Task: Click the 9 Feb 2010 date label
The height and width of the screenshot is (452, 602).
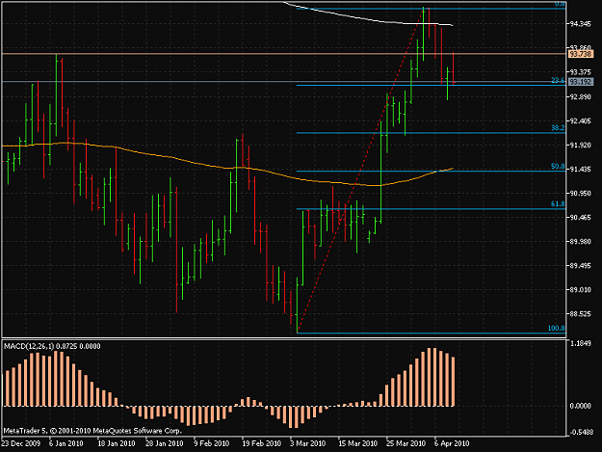Action: 212,443
